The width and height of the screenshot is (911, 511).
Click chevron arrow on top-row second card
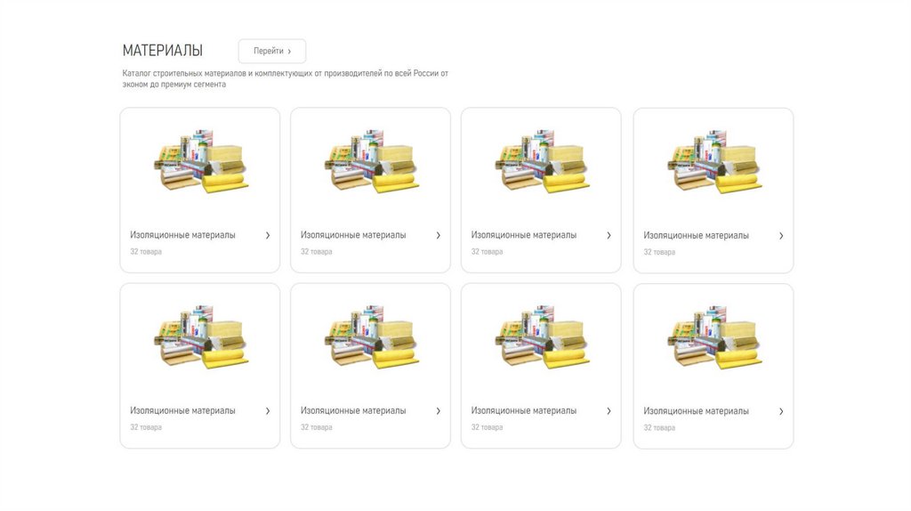click(x=438, y=235)
